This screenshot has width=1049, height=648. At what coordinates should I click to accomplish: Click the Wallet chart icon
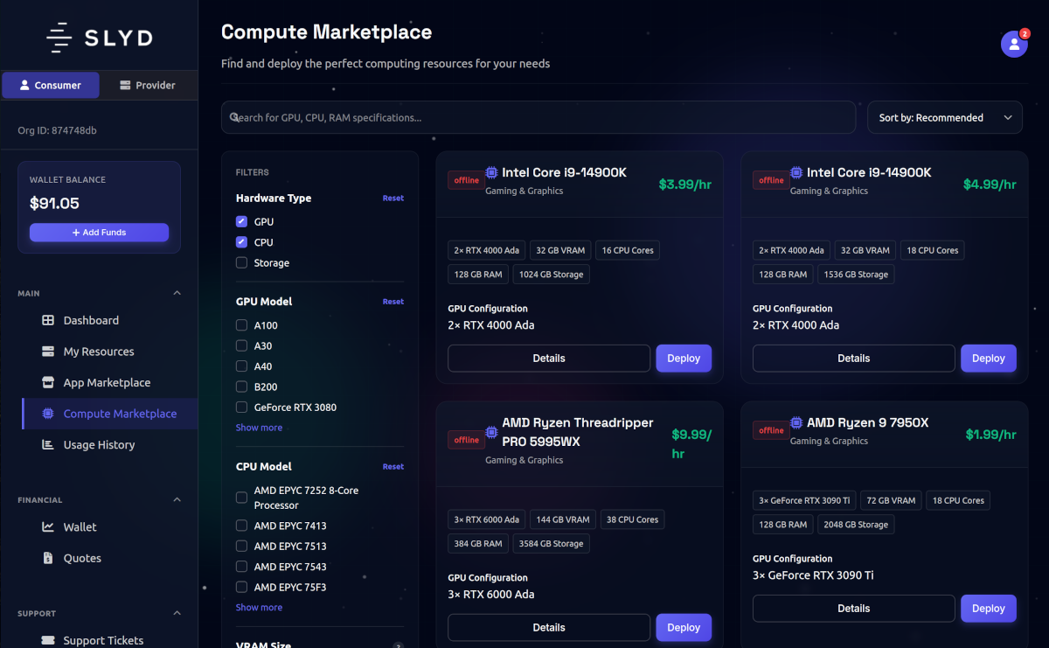click(48, 526)
